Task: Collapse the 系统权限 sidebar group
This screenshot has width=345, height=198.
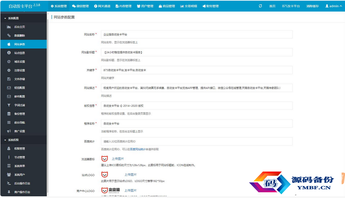Action: point(23,140)
